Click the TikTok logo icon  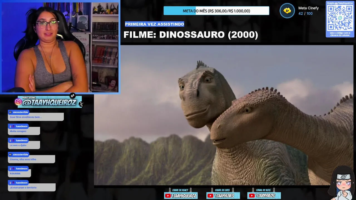point(73,96)
